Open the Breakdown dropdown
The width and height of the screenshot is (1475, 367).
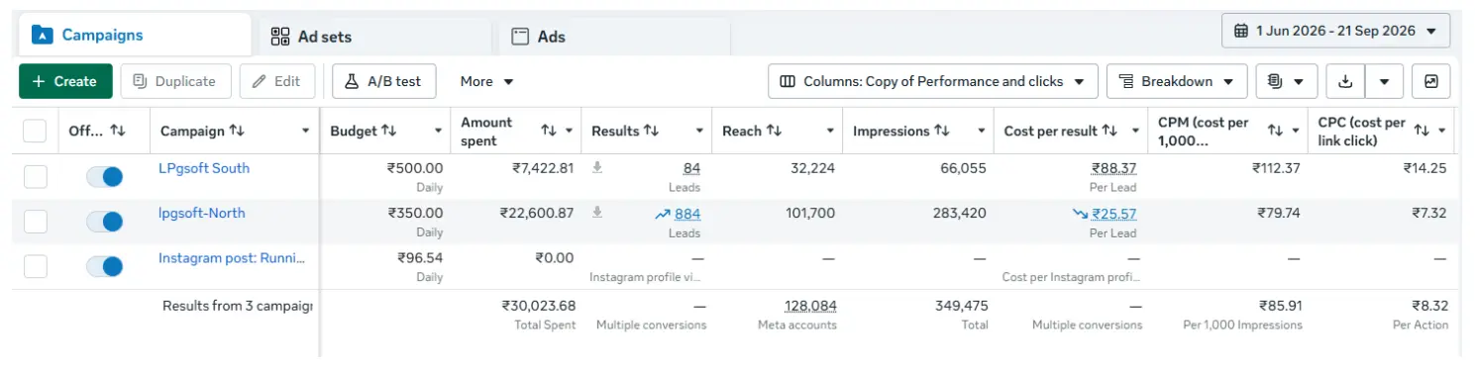(x=1177, y=81)
